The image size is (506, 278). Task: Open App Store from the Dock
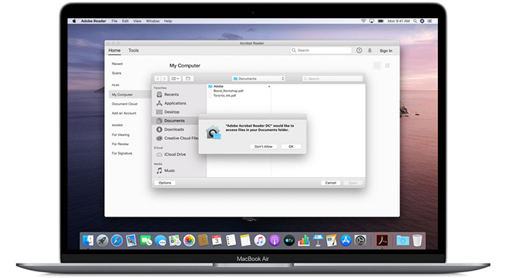[345, 241]
